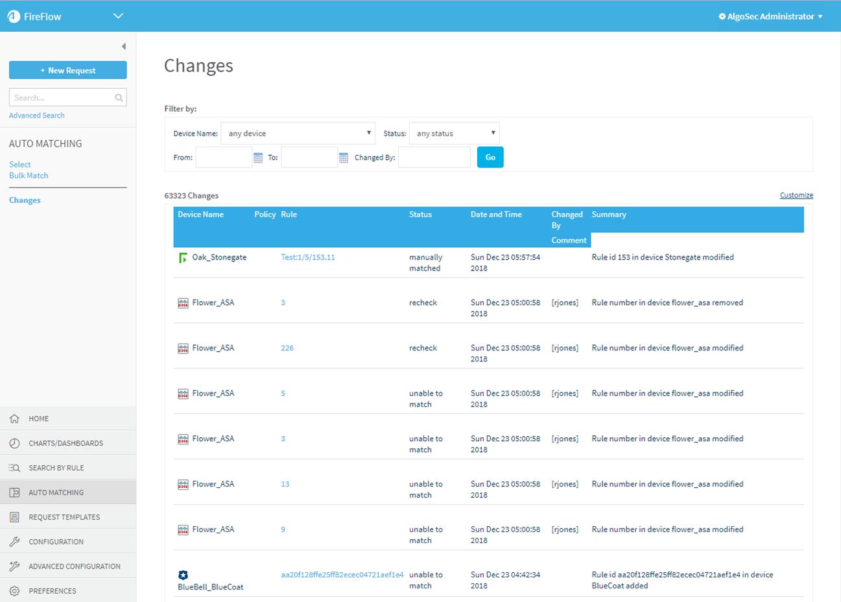The width and height of the screenshot is (841, 602).
Task: Collapse the left sidebar panel arrow
Action: [x=123, y=47]
